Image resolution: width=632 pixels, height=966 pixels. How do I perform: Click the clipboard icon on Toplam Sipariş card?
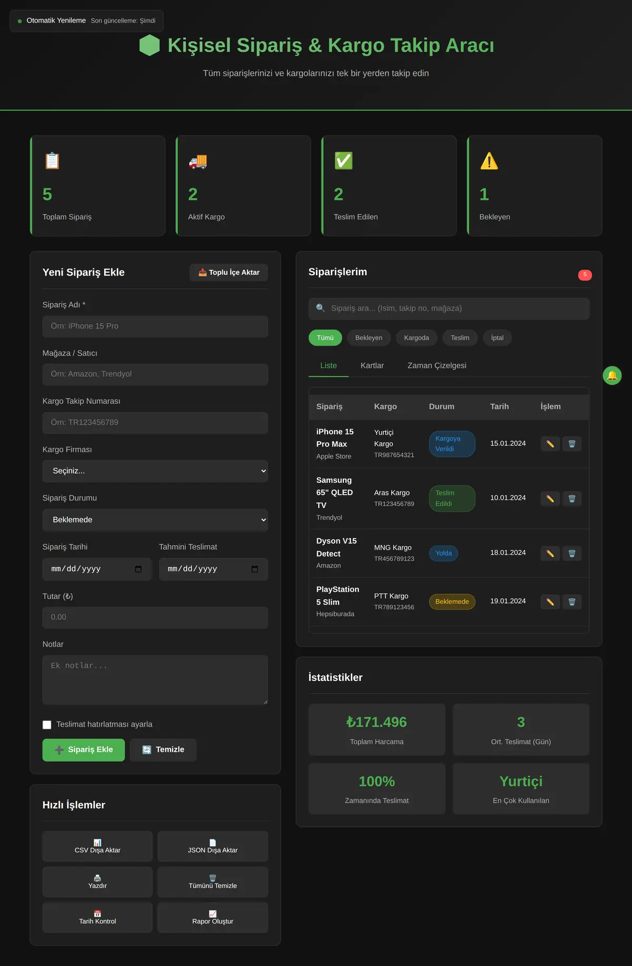pyautogui.click(x=52, y=161)
